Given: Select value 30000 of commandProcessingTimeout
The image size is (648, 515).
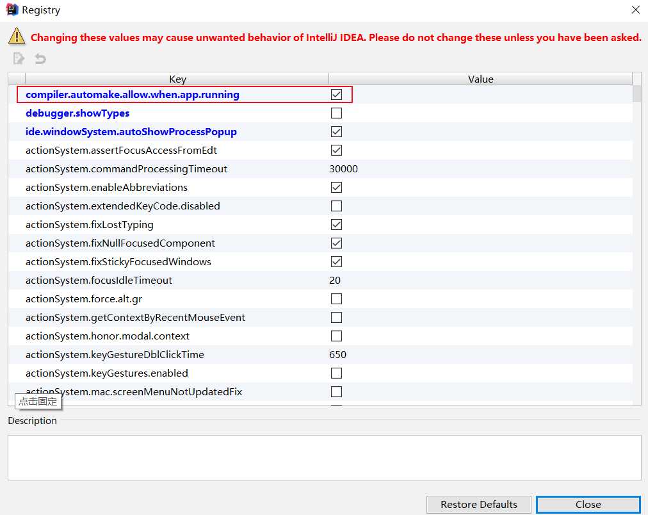Looking at the screenshot, I should pyautogui.click(x=343, y=169).
